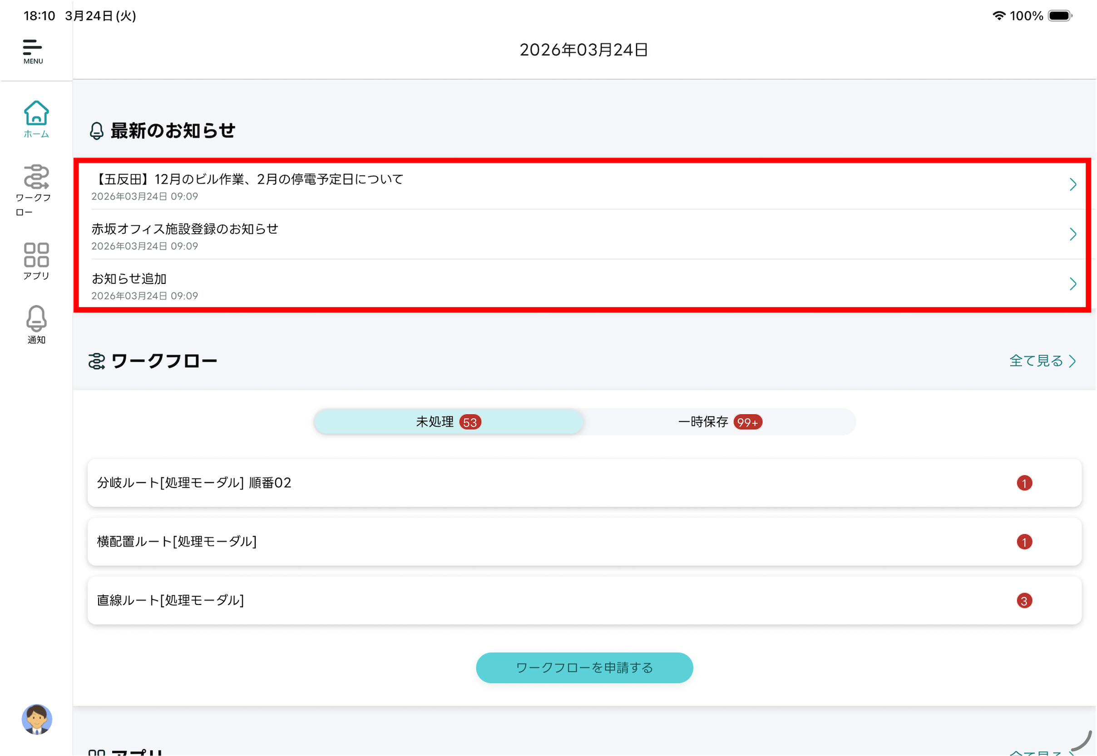Open the 通知 bell icon
This screenshot has height=756, width=1097.
36,319
